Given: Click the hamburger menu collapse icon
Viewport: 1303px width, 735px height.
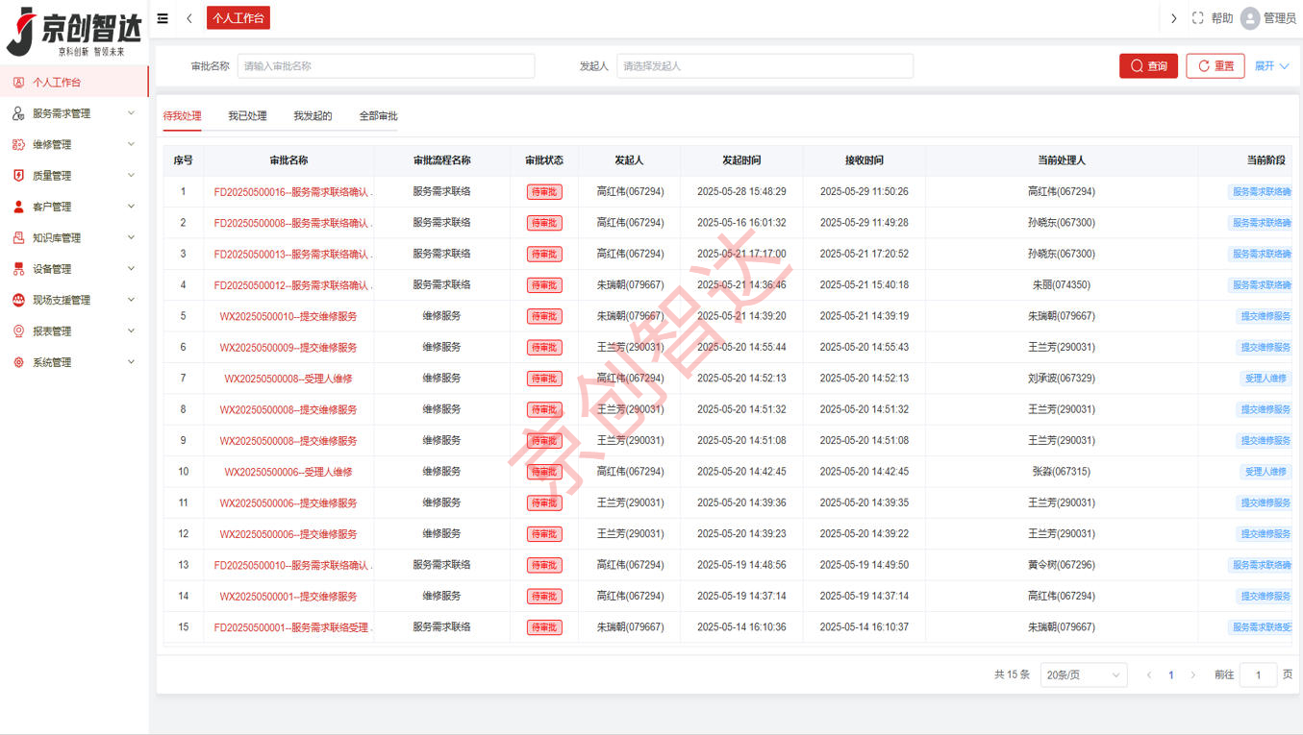Looking at the screenshot, I should [x=163, y=18].
